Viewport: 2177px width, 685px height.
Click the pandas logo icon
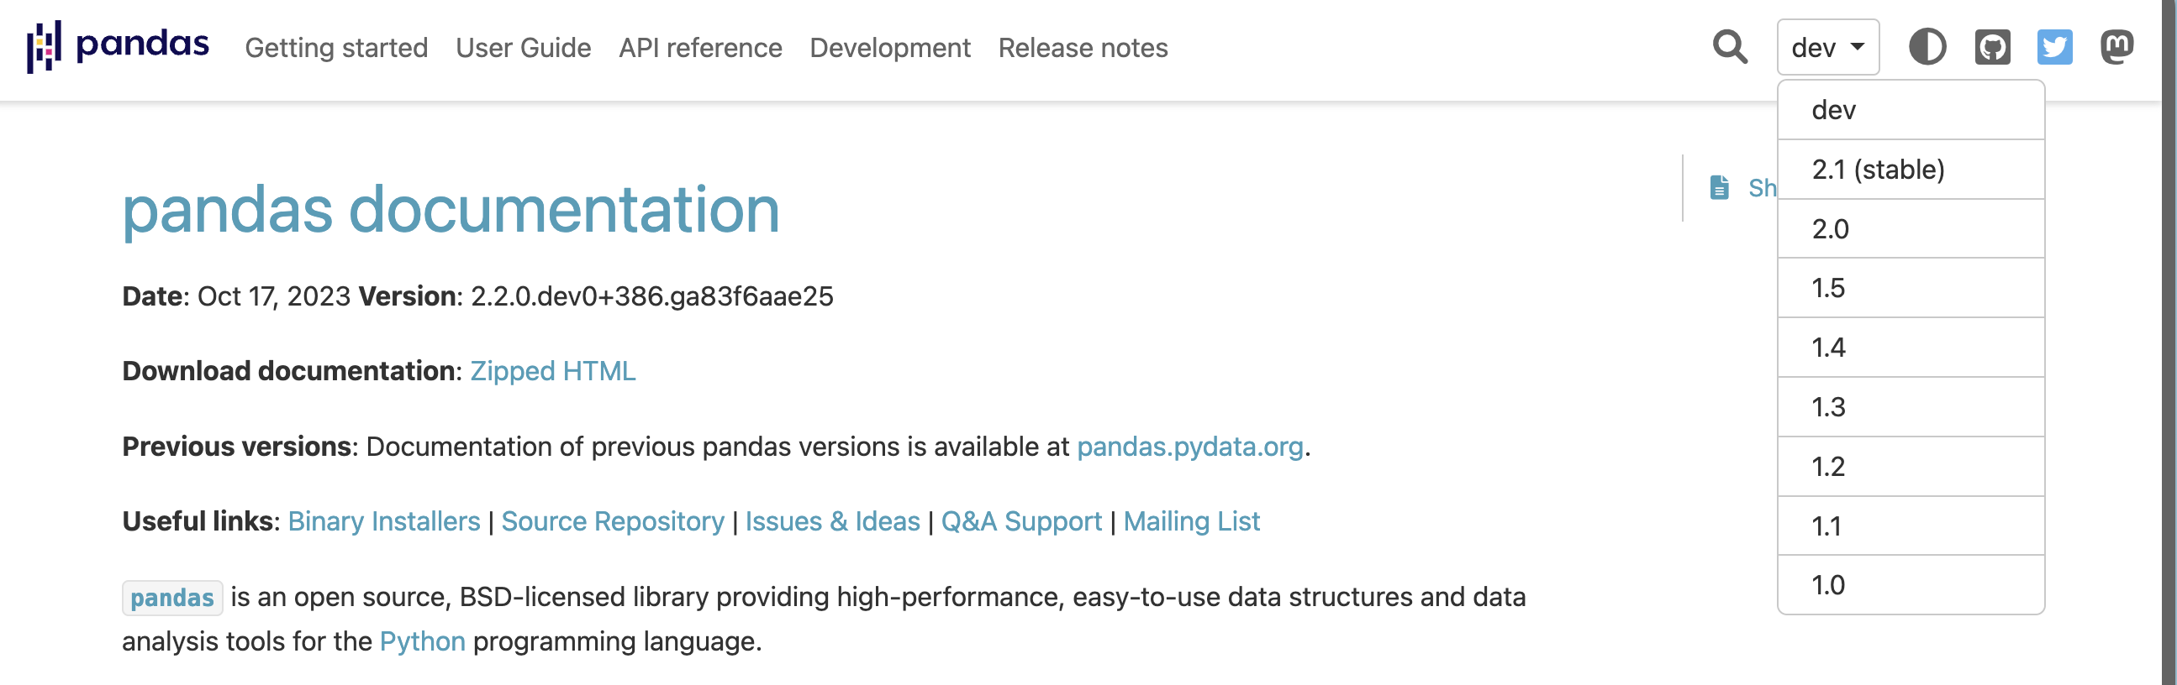(x=44, y=47)
